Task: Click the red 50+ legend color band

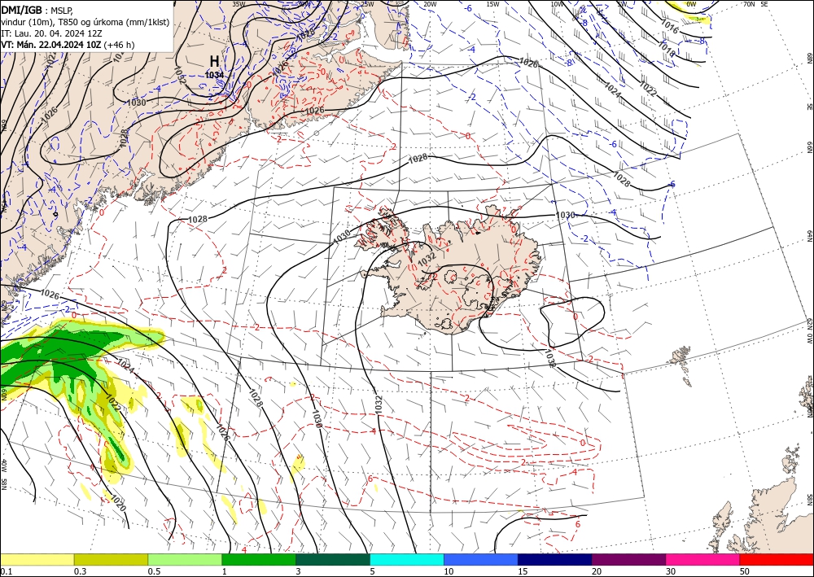Action: pos(777,559)
